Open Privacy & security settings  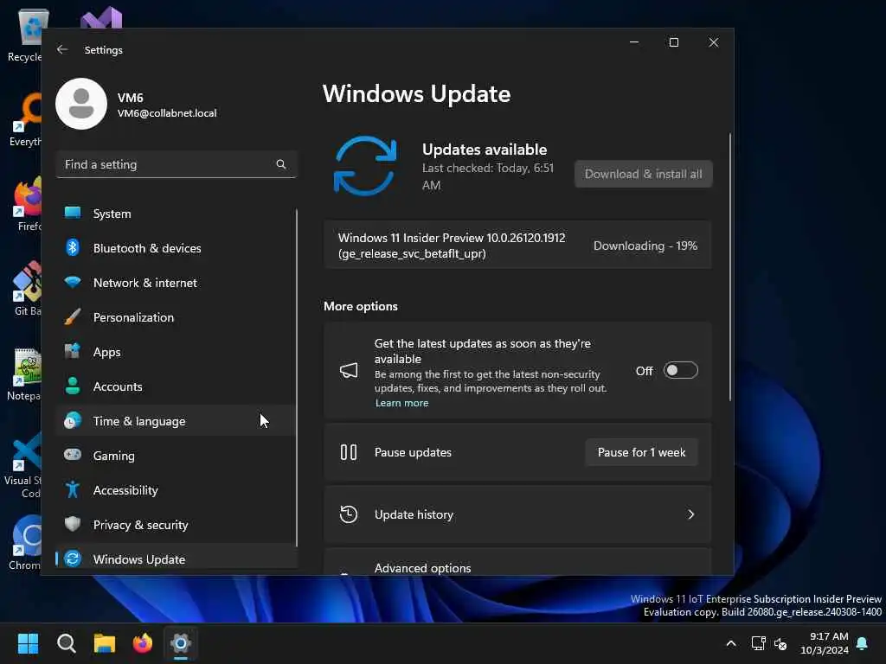[x=176, y=525]
